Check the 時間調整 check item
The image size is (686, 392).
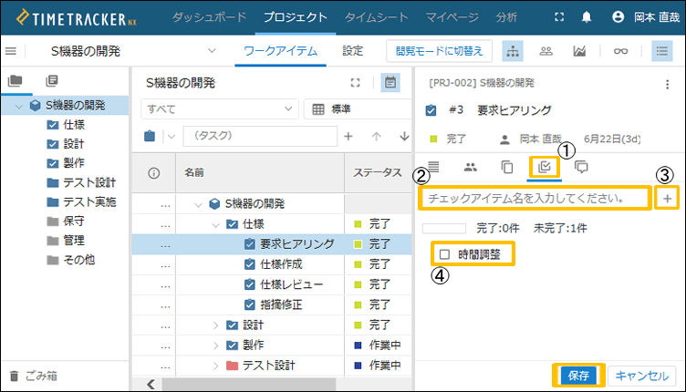(444, 254)
